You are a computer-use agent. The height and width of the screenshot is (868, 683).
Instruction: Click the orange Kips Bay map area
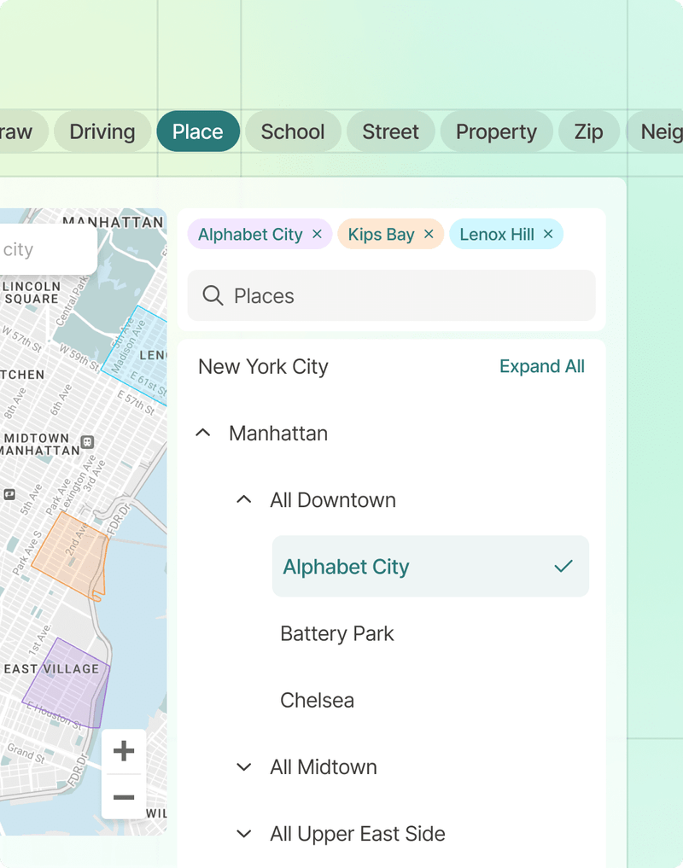[x=68, y=551]
